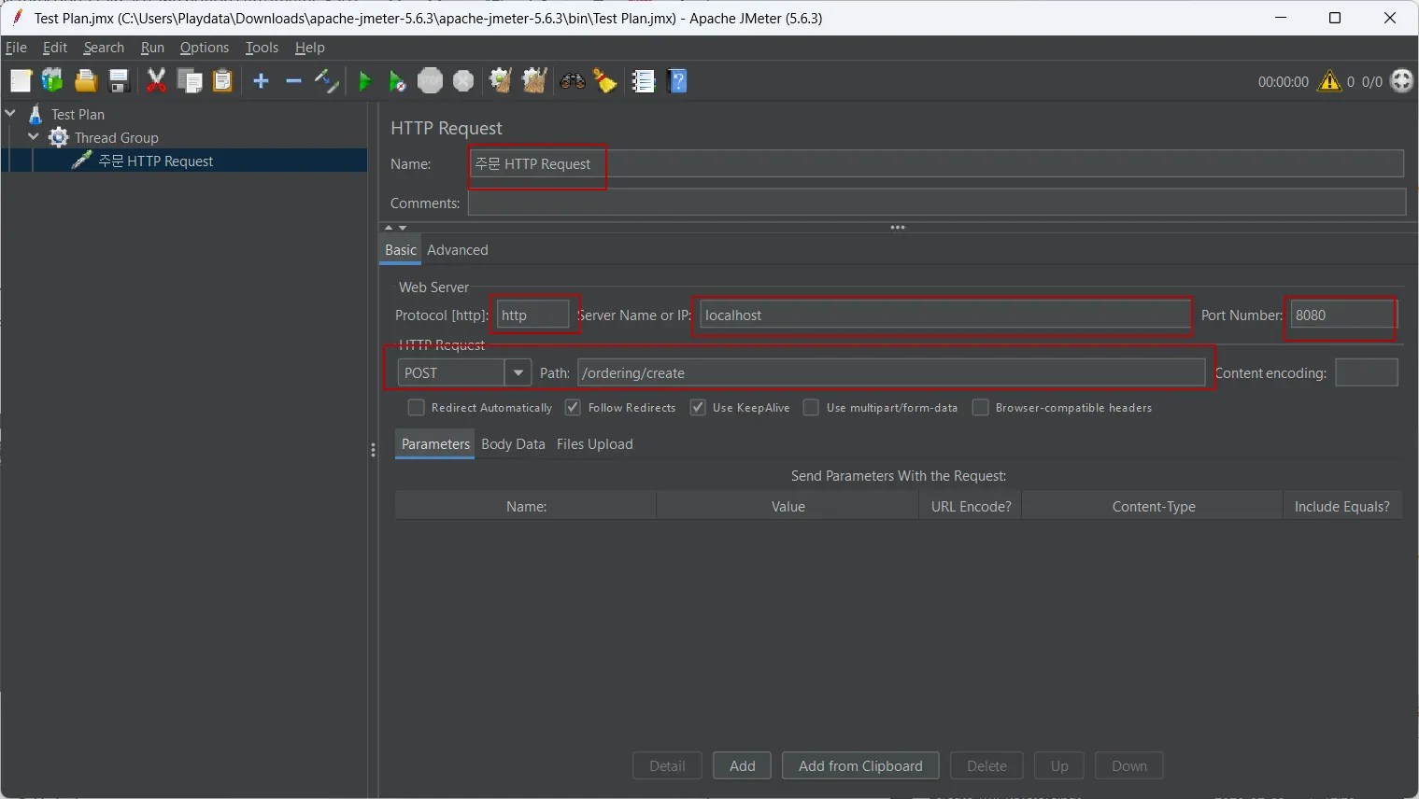
Task: Clear results with the single broom icon
Action: coord(501,81)
